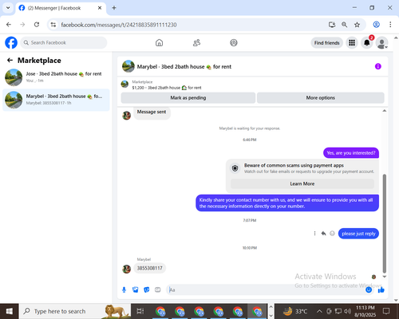Click Mark as pending button

click(x=188, y=98)
